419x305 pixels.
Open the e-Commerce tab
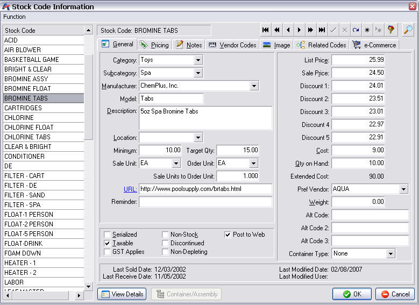tap(374, 45)
